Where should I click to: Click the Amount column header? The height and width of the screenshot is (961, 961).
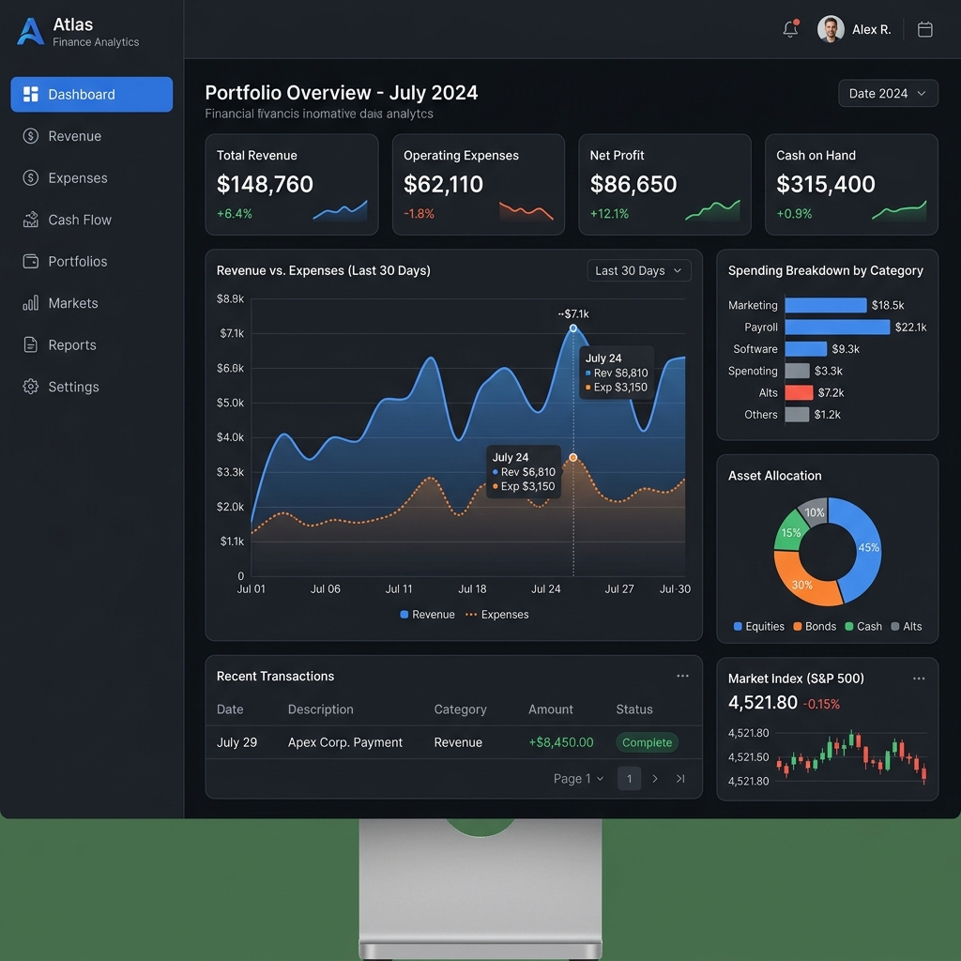[550, 709]
